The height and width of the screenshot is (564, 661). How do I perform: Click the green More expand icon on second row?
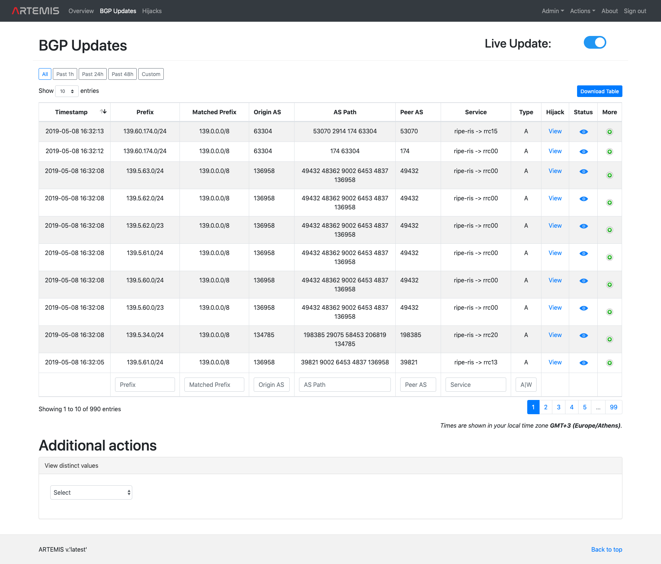[609, 152]
